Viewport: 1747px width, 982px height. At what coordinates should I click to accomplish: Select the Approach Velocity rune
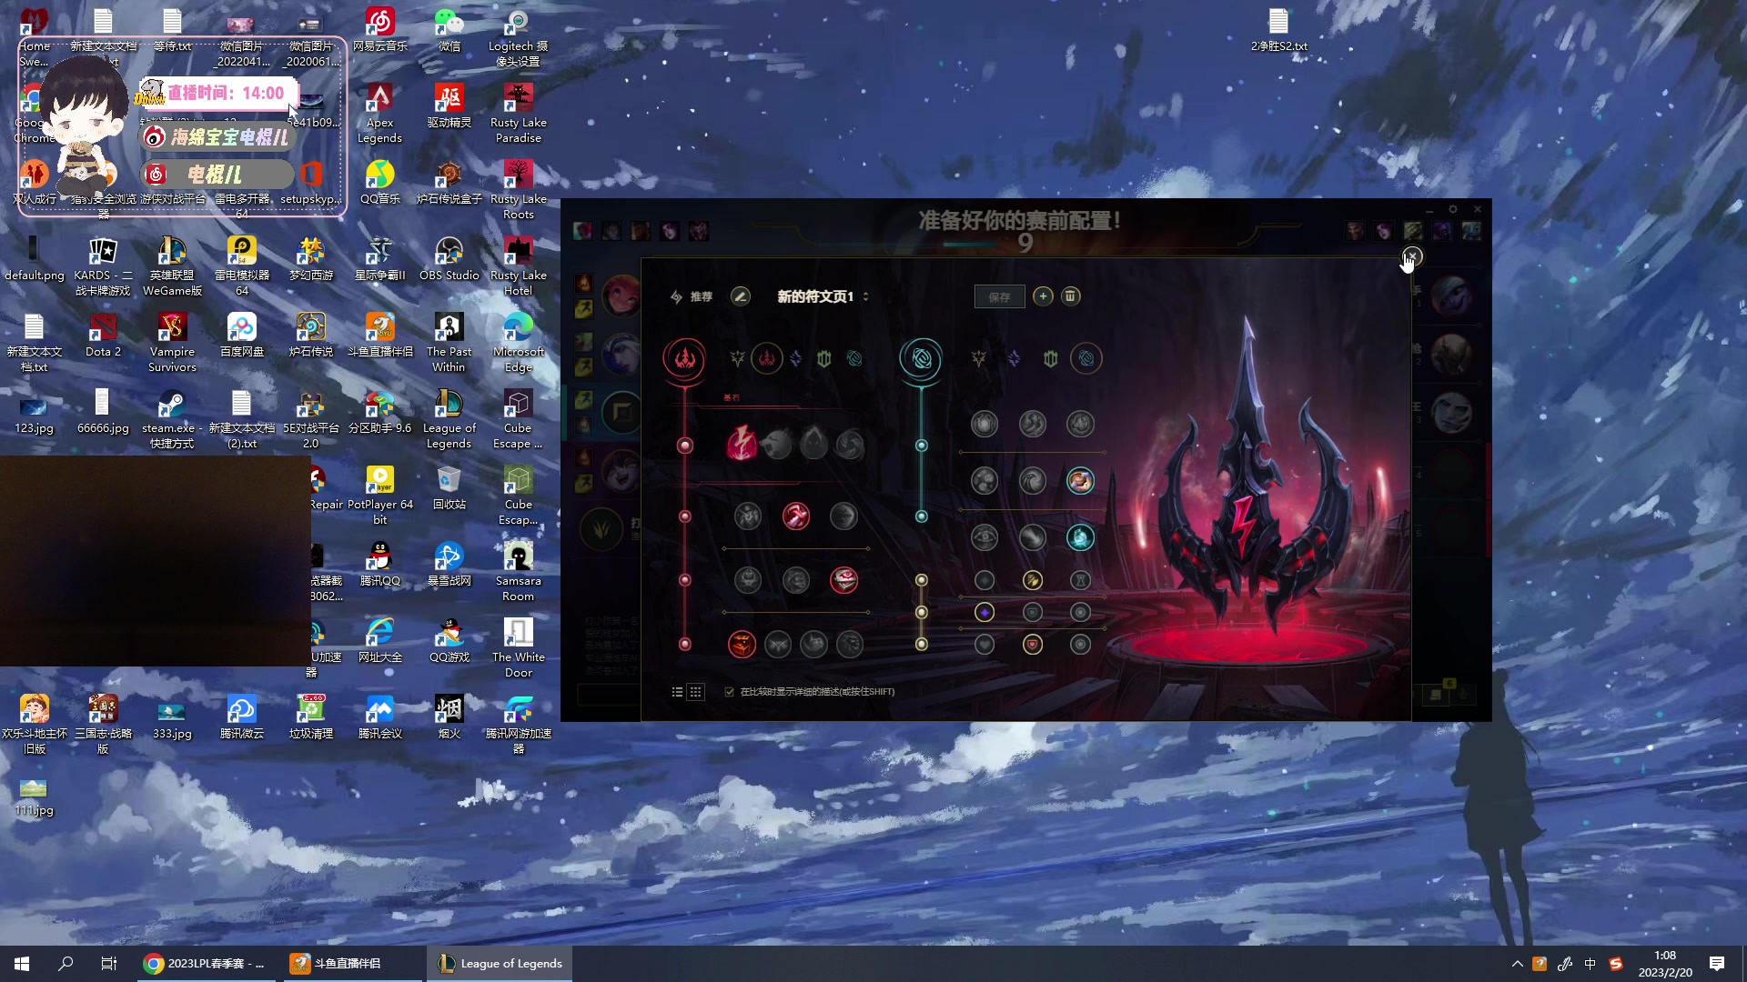pyautogui.click(x=1033, y=537)
